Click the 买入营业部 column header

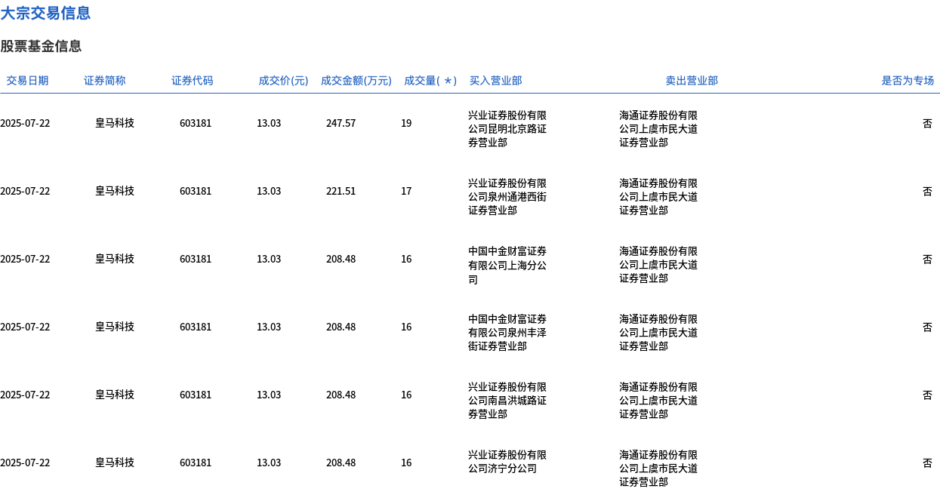click(495, 81)
